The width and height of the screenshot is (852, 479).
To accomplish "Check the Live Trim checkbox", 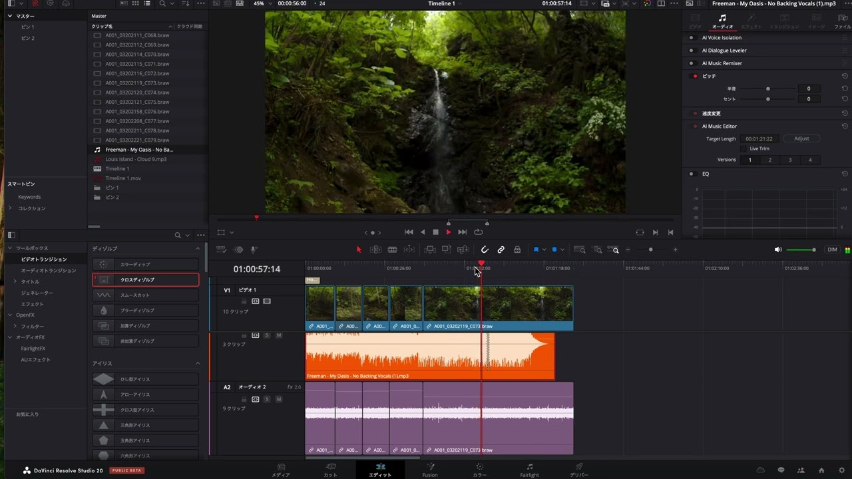I will (x=744, y=148).
